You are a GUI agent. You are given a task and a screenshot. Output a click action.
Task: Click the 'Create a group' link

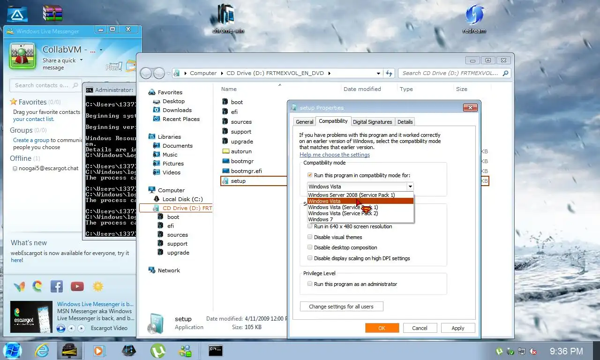pyautogui.click(x=31, y=140)
